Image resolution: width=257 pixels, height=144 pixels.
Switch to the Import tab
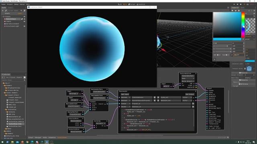10,8
